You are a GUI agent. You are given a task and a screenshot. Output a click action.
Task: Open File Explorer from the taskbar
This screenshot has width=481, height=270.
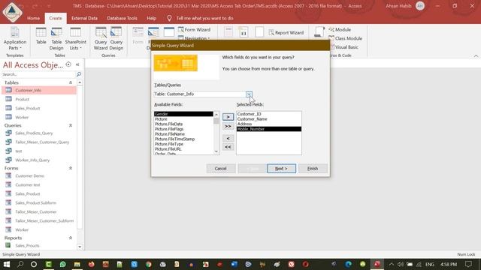(x=77, y=264)
